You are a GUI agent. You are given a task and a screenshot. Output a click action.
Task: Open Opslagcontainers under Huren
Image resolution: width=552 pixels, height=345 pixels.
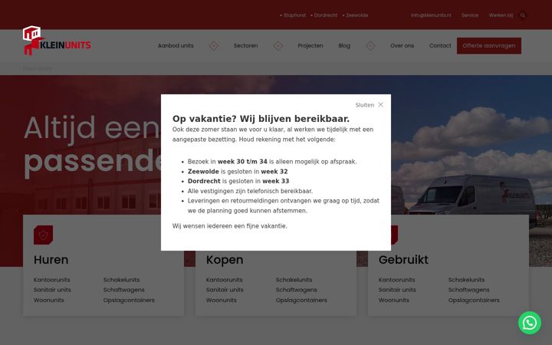tap(129, 301)
